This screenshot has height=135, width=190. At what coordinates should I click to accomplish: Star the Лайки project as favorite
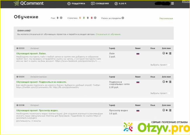click(167, 53)
